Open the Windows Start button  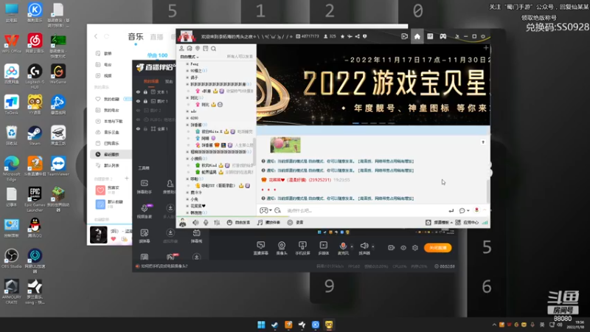[x=261, y=325]
